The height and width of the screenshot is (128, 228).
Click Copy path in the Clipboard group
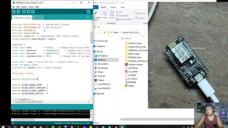click(x=122, y=16)
